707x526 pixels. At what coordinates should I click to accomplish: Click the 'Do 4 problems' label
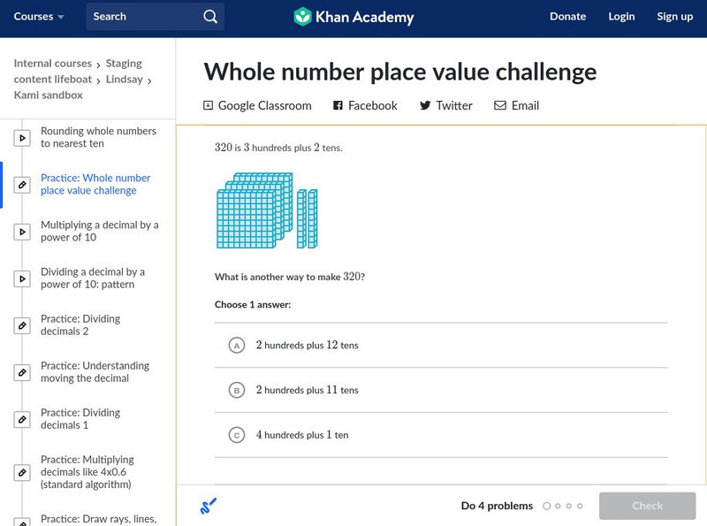click(497, 506)
